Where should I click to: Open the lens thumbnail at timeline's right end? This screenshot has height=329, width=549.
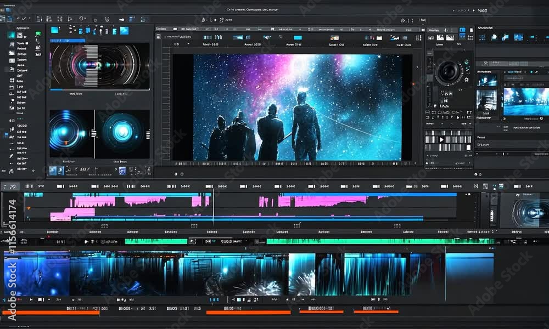coord(525,210)
